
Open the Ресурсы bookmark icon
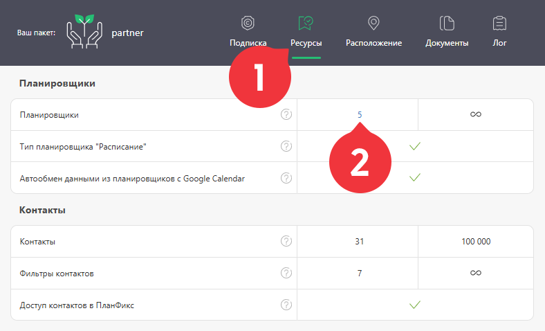pyautogui.click(x=306, y=24)
